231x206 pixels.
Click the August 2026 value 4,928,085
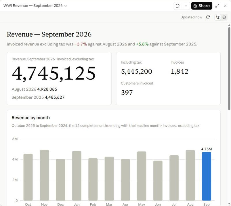coord(47,89)
